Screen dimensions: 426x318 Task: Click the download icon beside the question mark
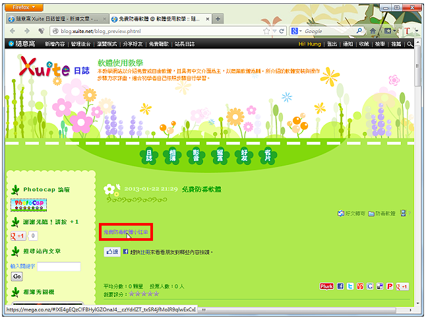(x=403, y=213)
